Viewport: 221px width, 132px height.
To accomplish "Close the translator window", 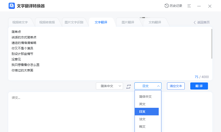I will pos(210,6).
